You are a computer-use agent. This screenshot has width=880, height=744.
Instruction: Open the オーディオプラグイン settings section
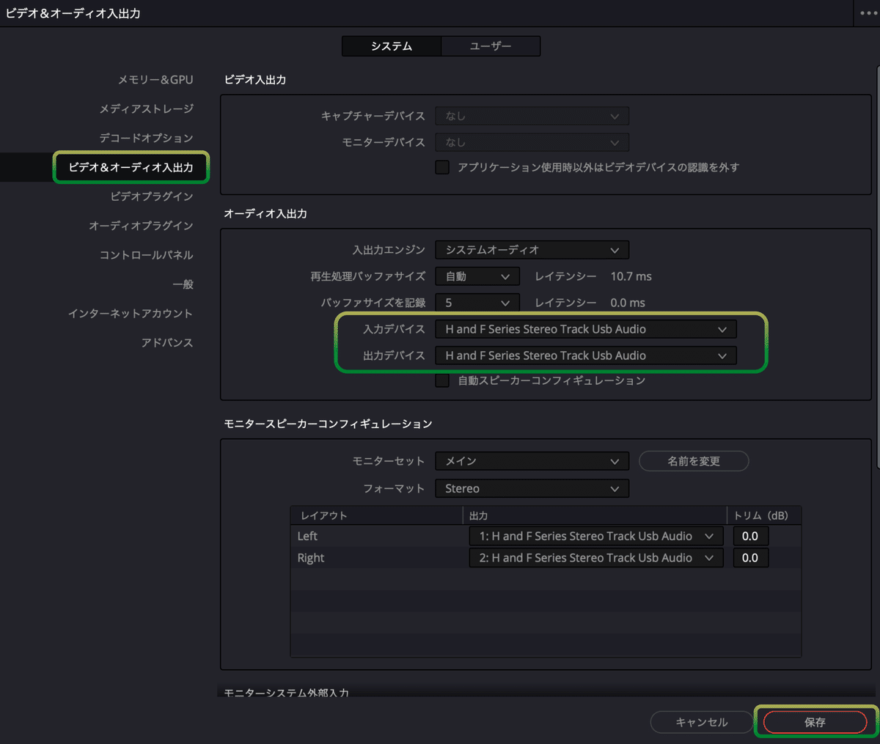click(x=151, y=226)
